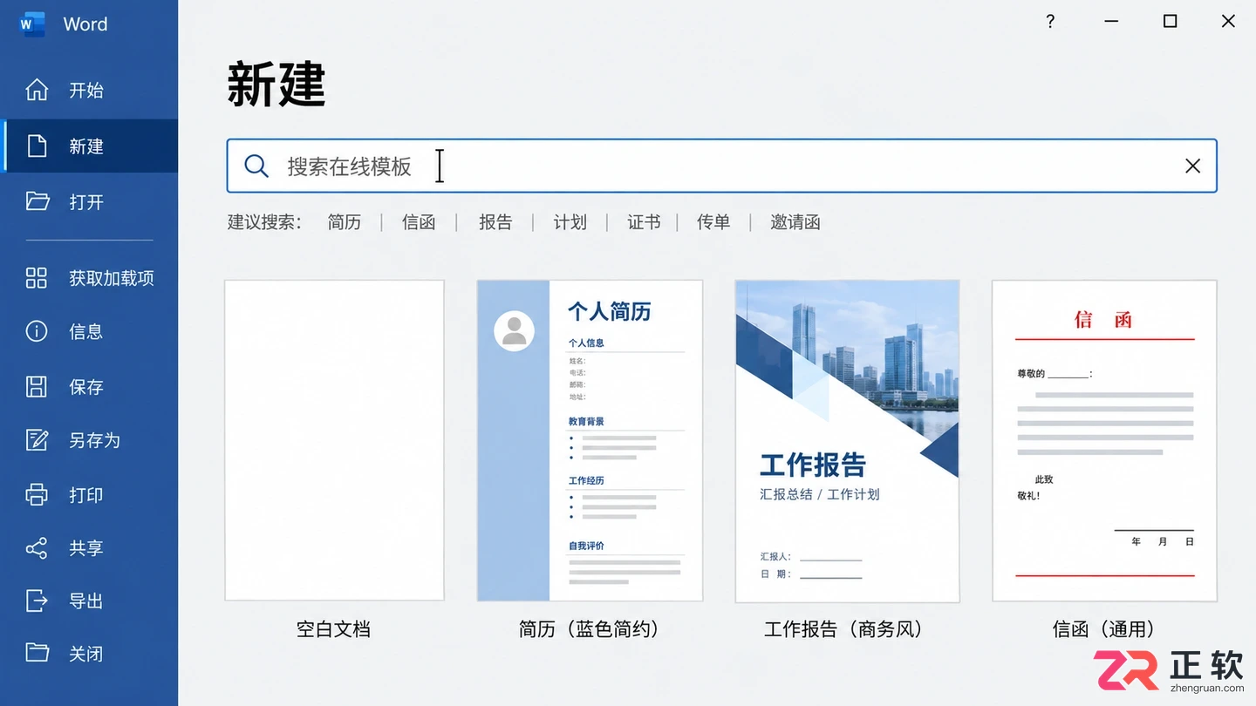Search suggested term 传单
Viewport: 1256px width, 706px height.
[x=713, y=222]
